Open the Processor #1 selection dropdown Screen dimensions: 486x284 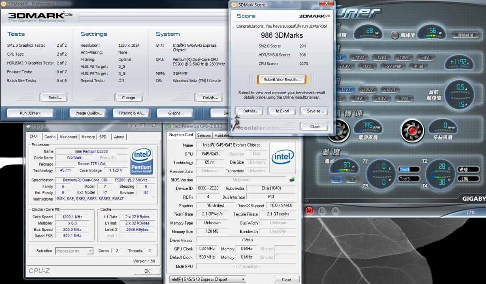coord(74,251)
